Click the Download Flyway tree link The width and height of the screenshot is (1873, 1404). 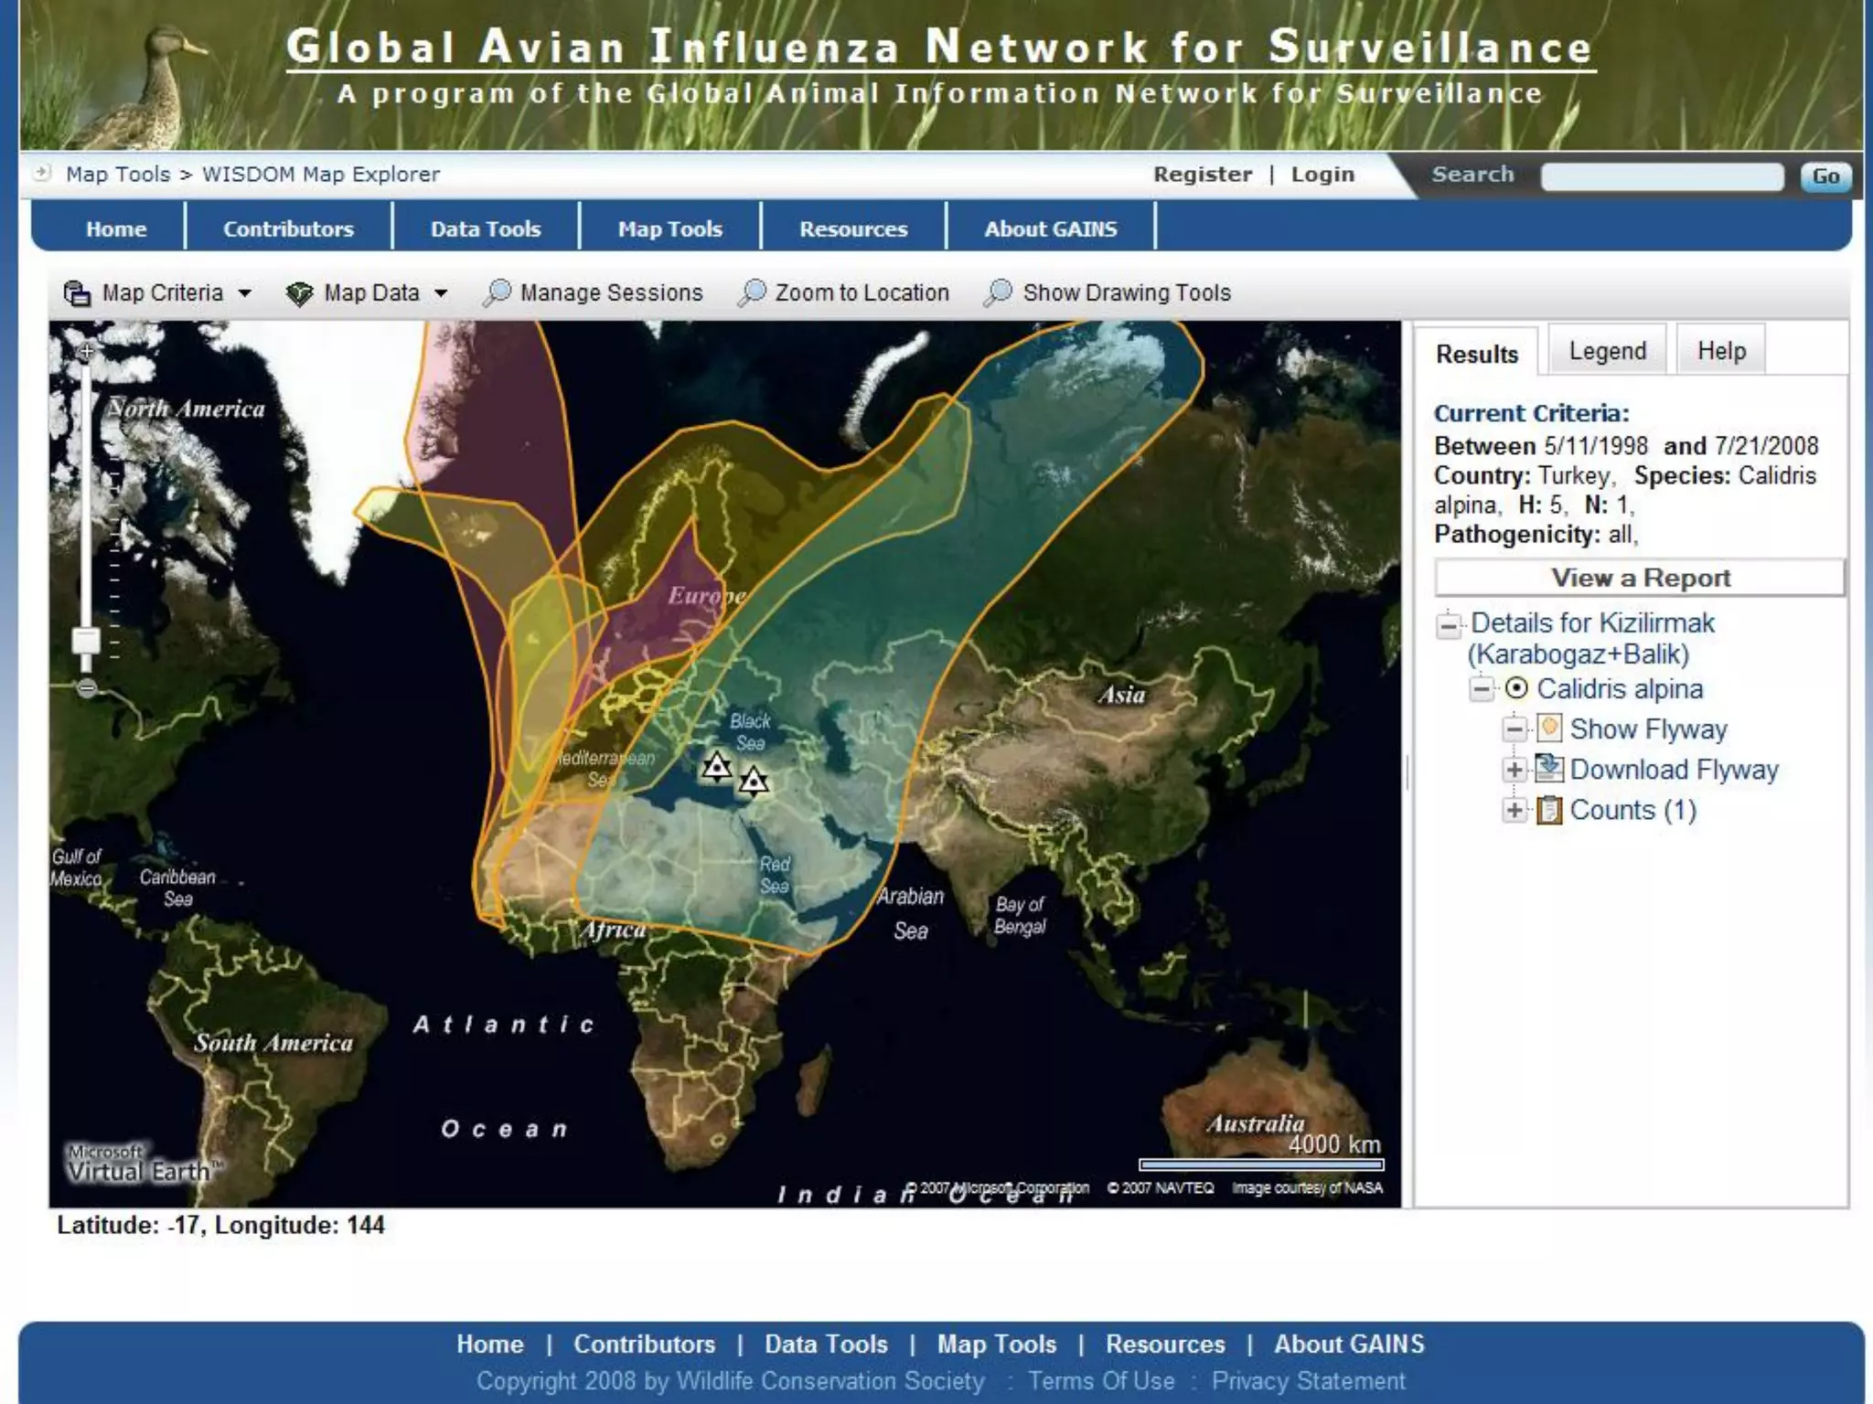[x=1674, y=769]
